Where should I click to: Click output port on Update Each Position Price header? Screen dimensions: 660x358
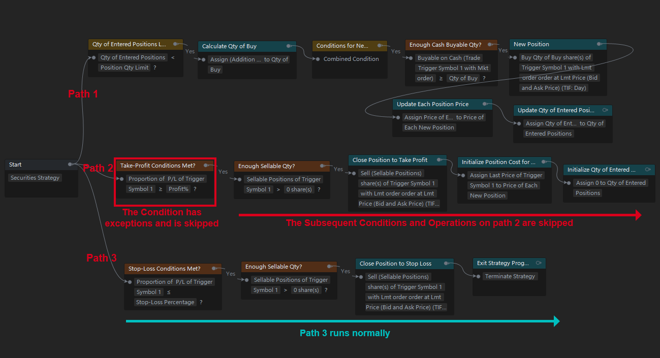[485, 104]
